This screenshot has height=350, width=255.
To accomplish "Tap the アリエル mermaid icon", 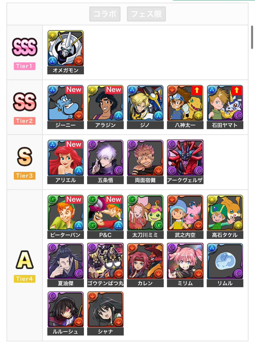I will 66,158.
